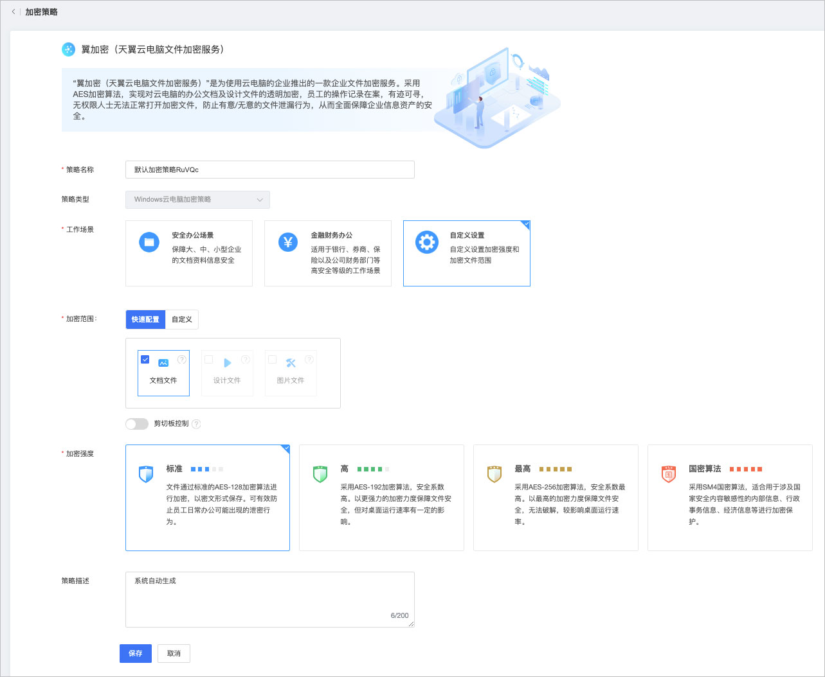Open help tooltip icon for 设计文件
The image size is (825, 677).
point(246,359)
